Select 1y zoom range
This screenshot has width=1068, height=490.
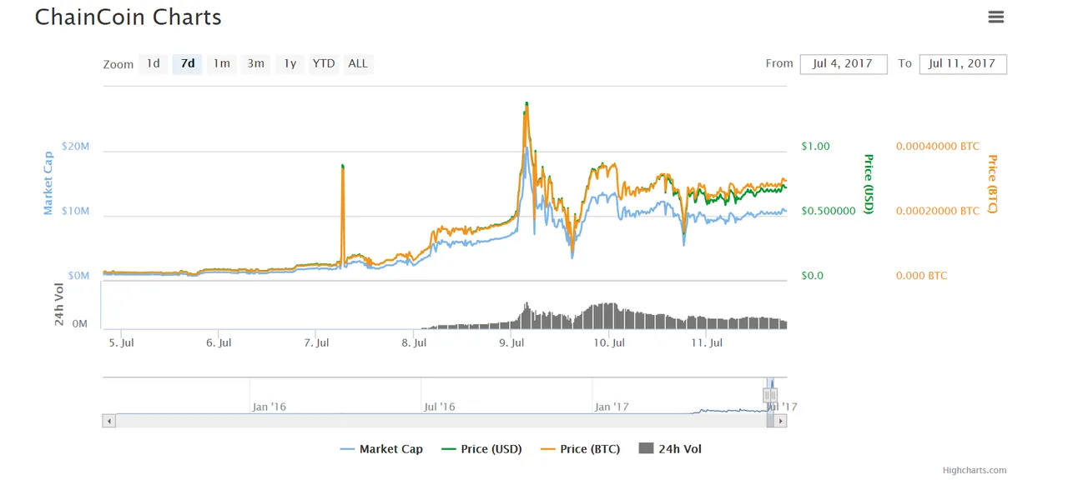click(290, 63)
